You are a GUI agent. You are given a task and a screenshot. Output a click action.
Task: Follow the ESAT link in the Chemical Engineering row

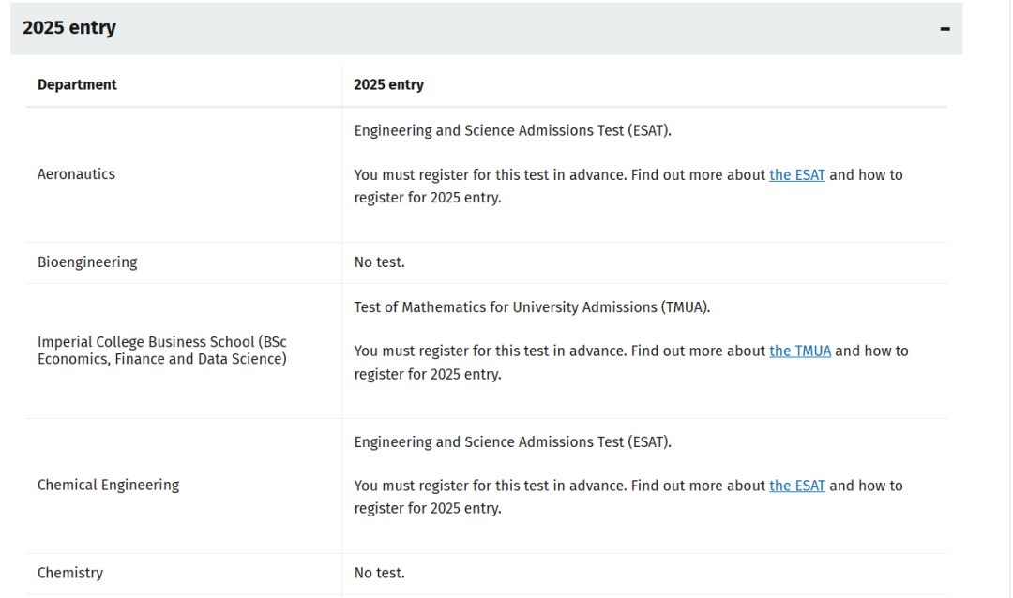point(797,486)
